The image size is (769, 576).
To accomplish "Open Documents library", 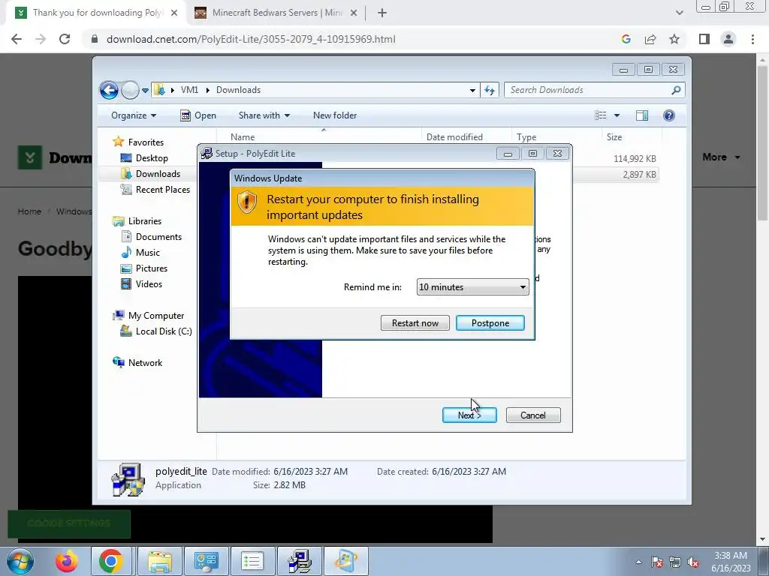I will (x=158, y=236).
